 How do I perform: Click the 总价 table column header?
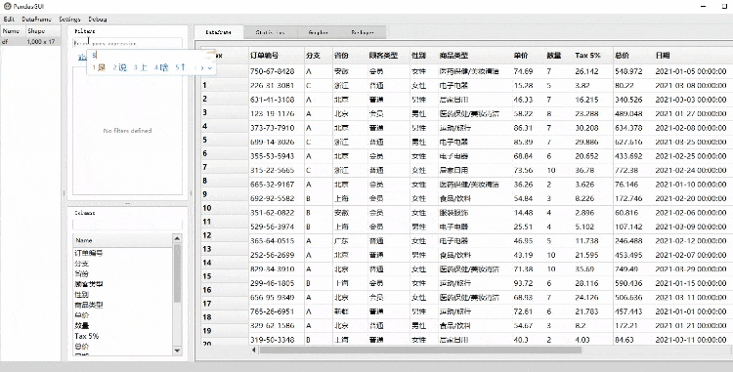(633, 55)
